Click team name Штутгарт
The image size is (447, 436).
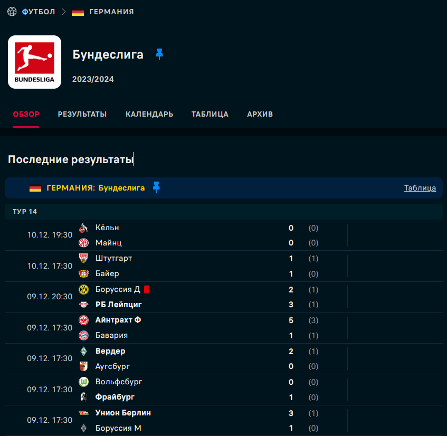pos(113,258)
